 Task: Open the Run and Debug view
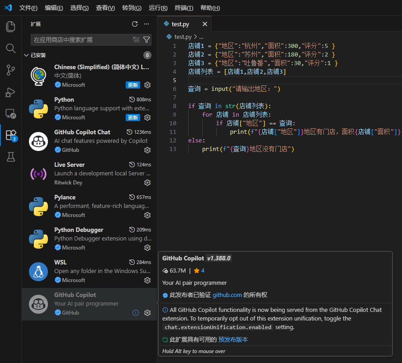pyautogui.click(x=10, y=92)
